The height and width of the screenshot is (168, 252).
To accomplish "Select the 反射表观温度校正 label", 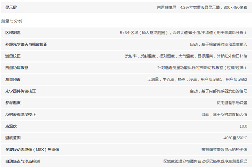I will pos(20,115).
